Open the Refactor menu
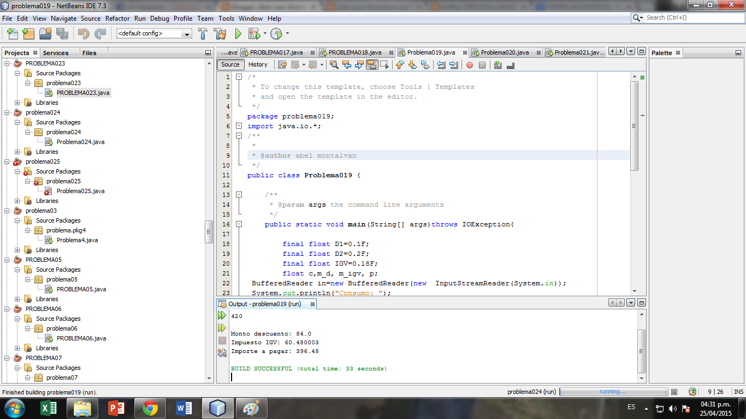This screenshot has width=746, height=419. coord(117,18)
